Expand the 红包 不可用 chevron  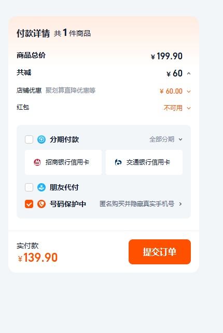click(189, 108)
